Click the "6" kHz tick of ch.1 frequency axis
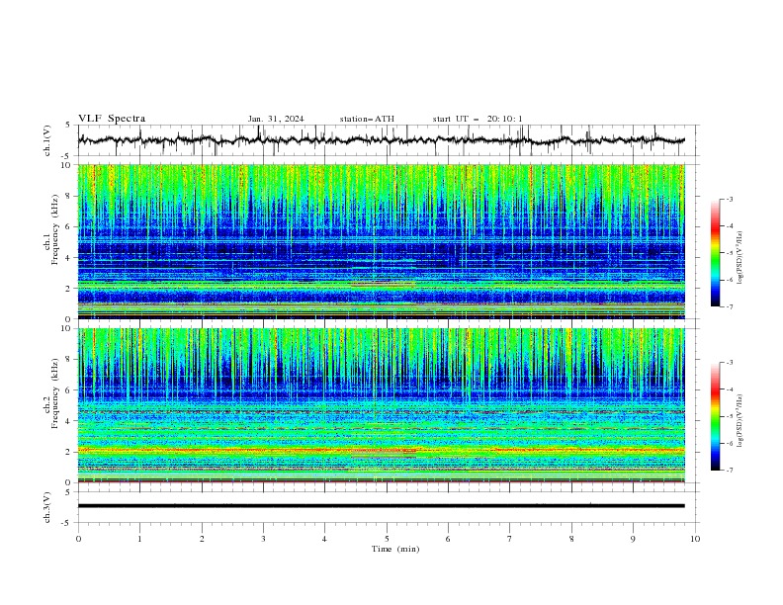This screenshot has height=605, width=783. [69, 226]
